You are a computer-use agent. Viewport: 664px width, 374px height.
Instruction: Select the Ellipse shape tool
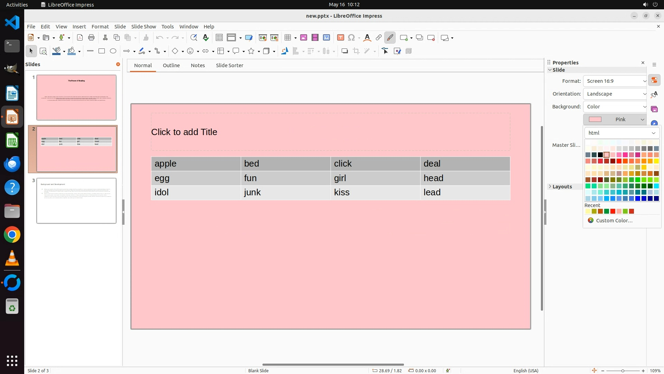[x=113, y=51]
